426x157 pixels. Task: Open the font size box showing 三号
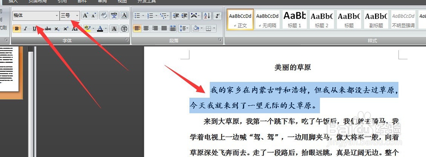[x=69, y=15]
